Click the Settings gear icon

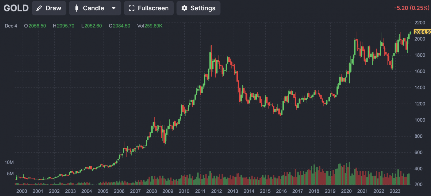184,8
